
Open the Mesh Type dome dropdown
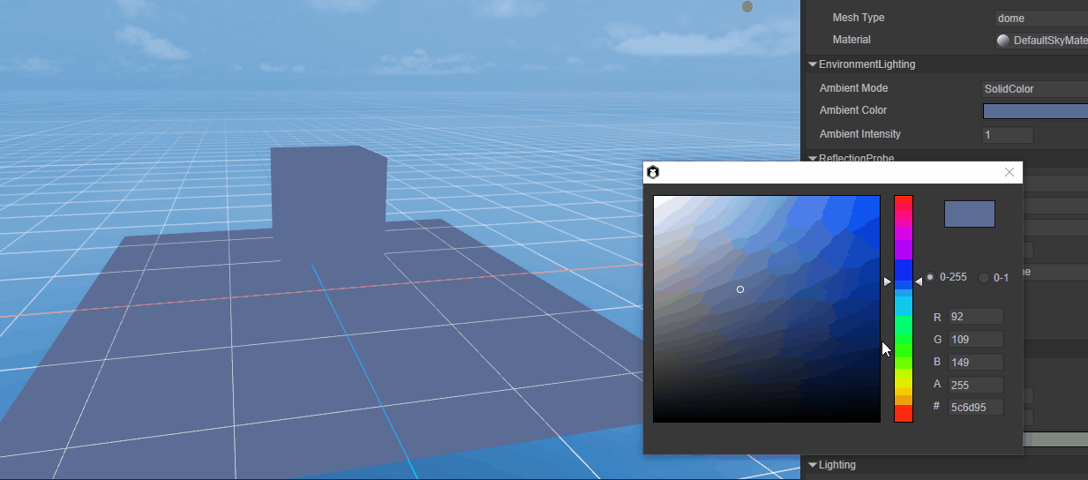point(1039,18)
